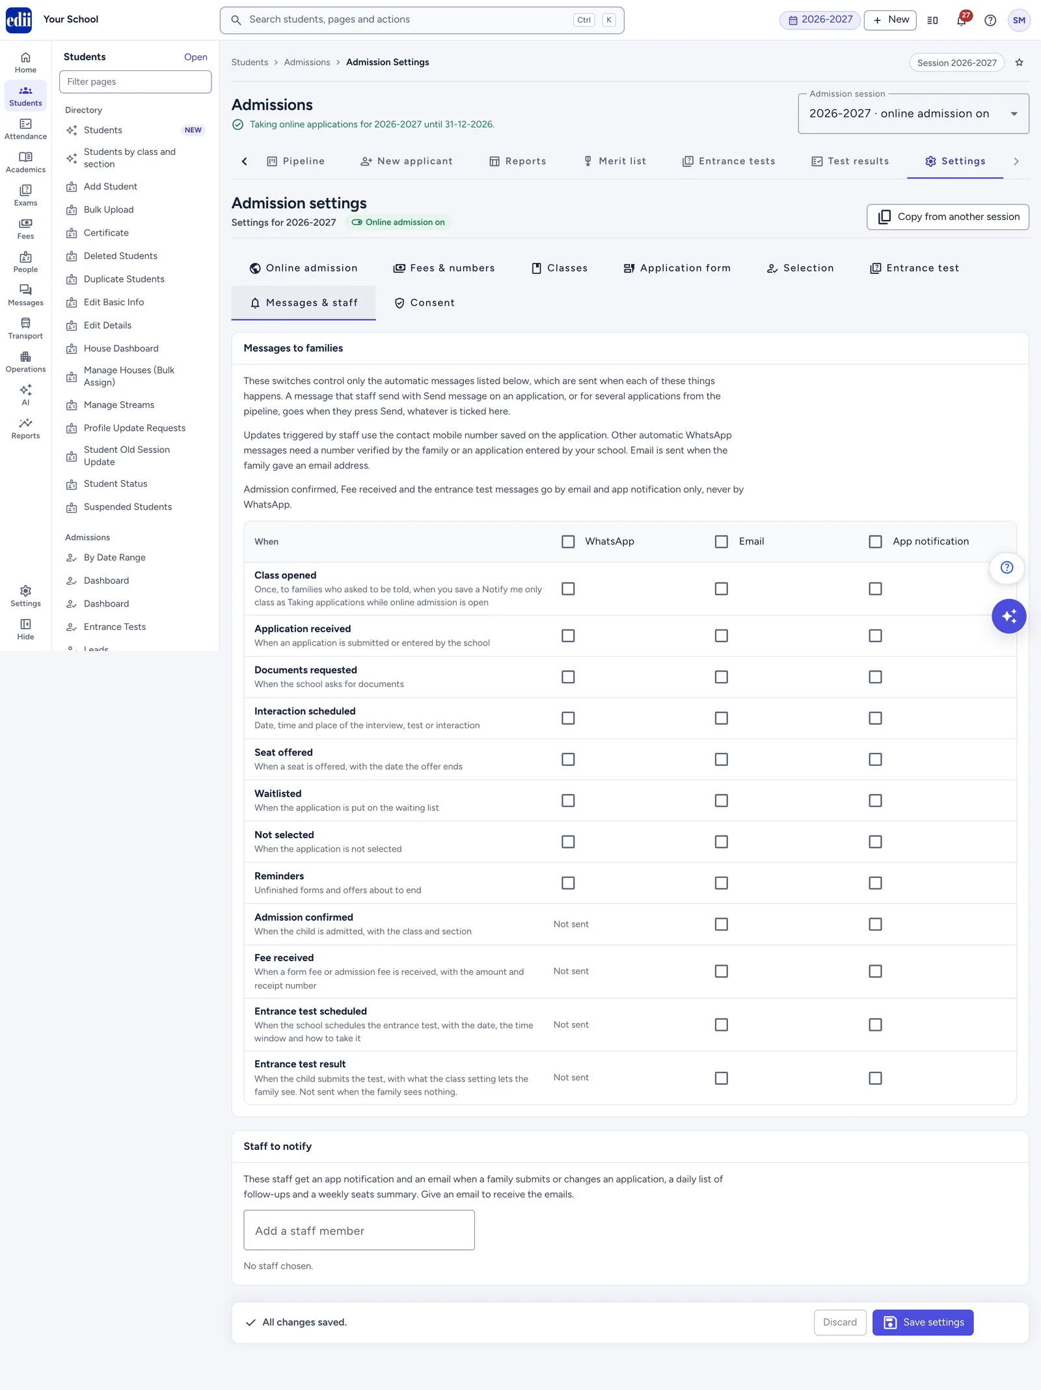Click the Admissions breadcrumb link
1041x1390 pixels.
click(x=307, y=62)
